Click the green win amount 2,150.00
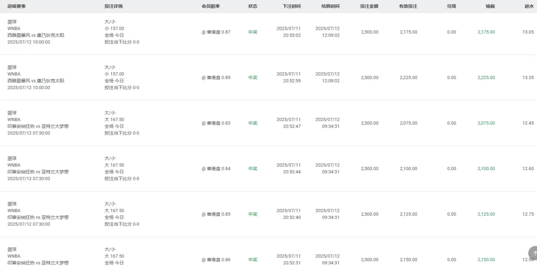The width and height of the screenshot is (537, 267). point(486,260)
